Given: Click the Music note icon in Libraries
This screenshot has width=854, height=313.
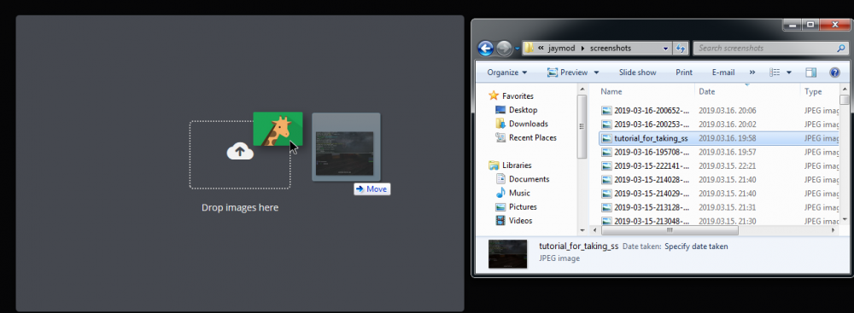Looking at the screenshot, I should click(x=500, y=193).
